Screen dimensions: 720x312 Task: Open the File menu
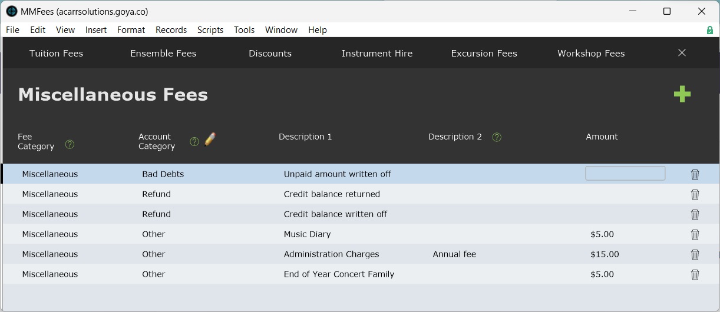tap(12, 30)
